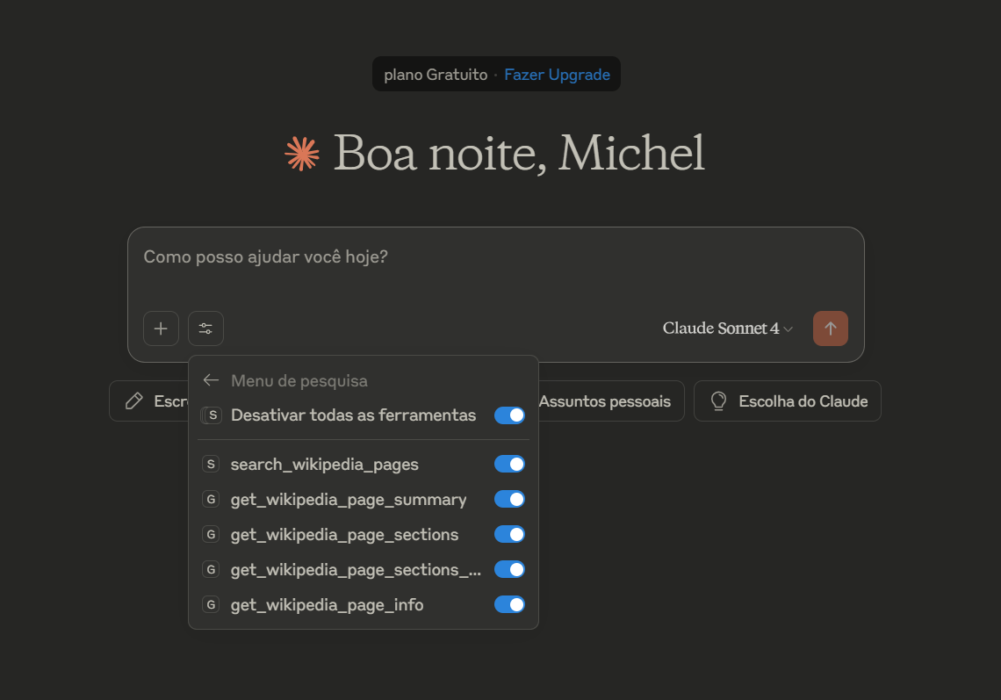This screenshot has height=700, width=1001.
Task: Toggle the truncated get_wikipedia_page_sections_… switch
Action: [x=509, y=570]
